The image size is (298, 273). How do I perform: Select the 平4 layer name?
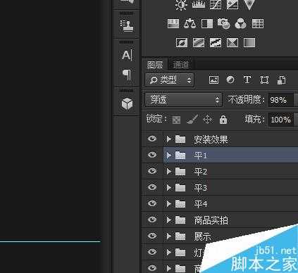(x=201, y=204)
